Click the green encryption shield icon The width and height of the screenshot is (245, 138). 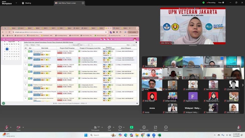[x=203, y=3]
